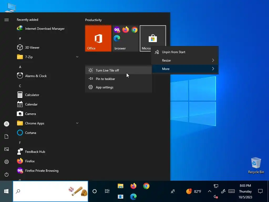Open the Recycle Bin on desktop
269x202 pixels.
(256, 165)
